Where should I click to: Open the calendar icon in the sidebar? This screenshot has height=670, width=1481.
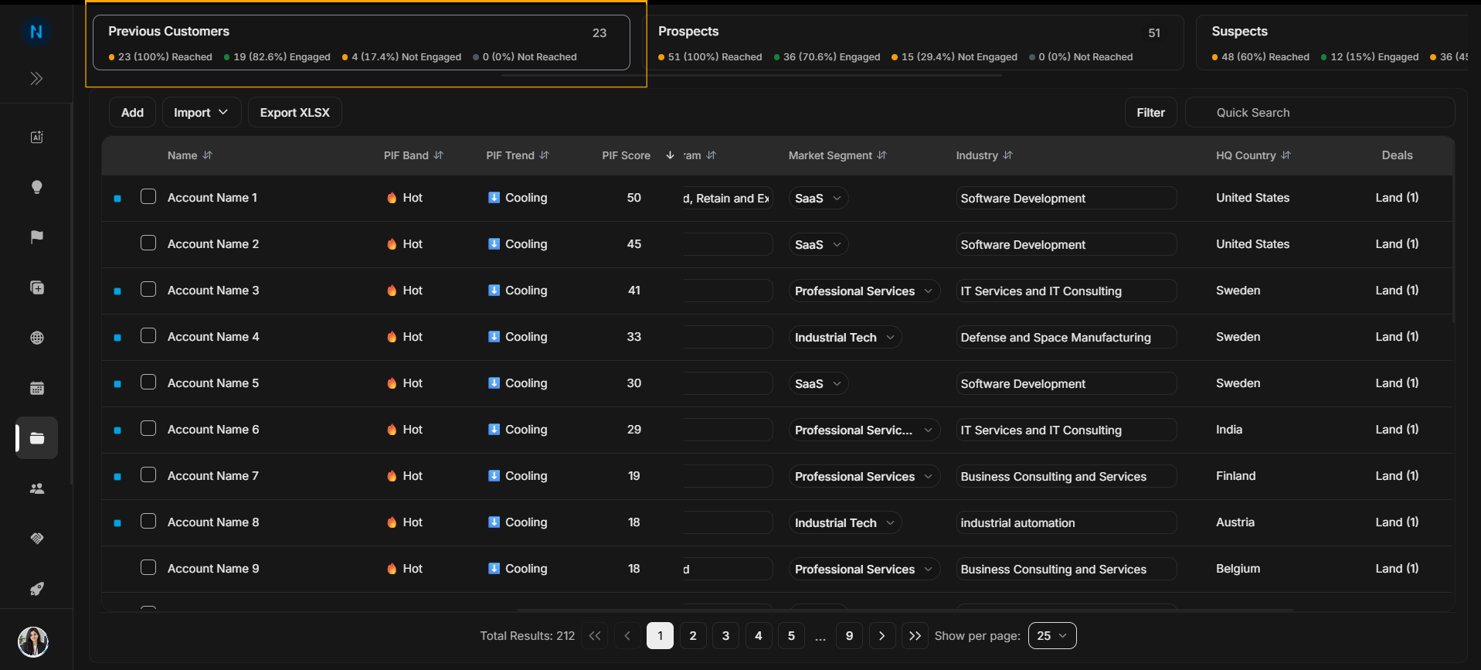36,388
